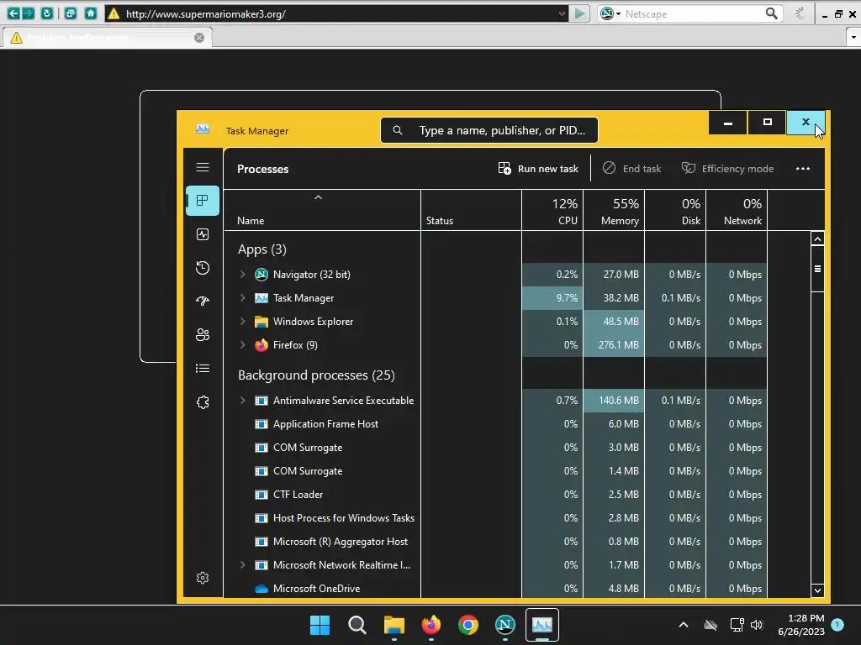This screenshot has width=861, height=645.
Task: Open App history page in sidebar
Action: [203, 268]
